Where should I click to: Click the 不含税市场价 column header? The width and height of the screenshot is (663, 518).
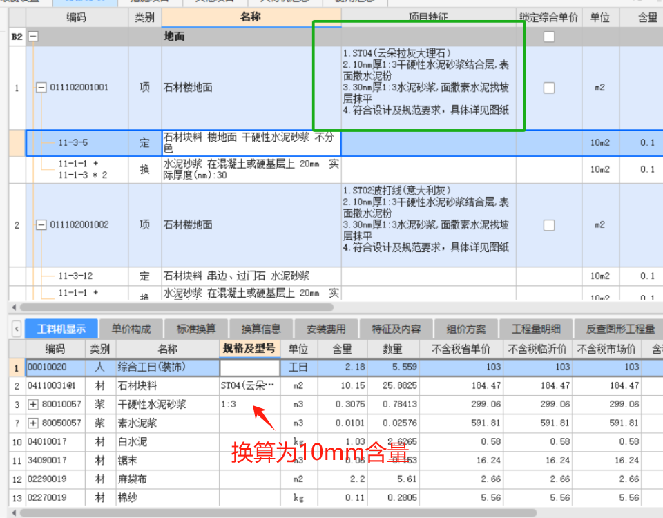pyautogui.click(x=606, y=349)
